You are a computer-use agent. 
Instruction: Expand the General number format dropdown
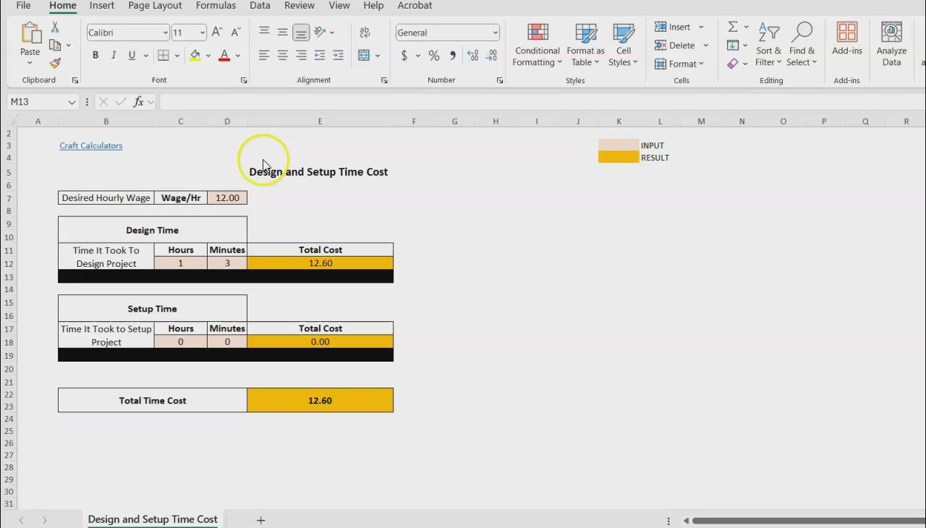(495, 33)
